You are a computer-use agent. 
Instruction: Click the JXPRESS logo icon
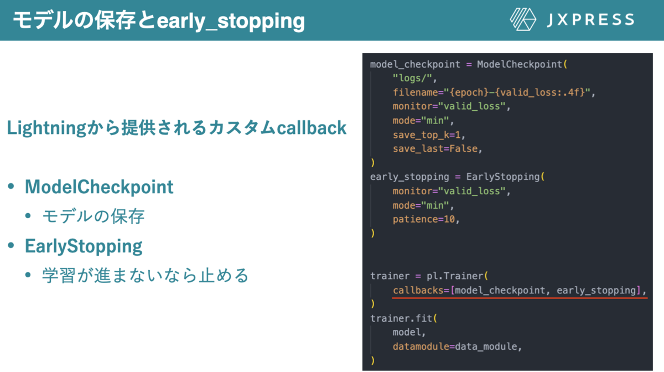pyautogui.click(x=523, y=20)
